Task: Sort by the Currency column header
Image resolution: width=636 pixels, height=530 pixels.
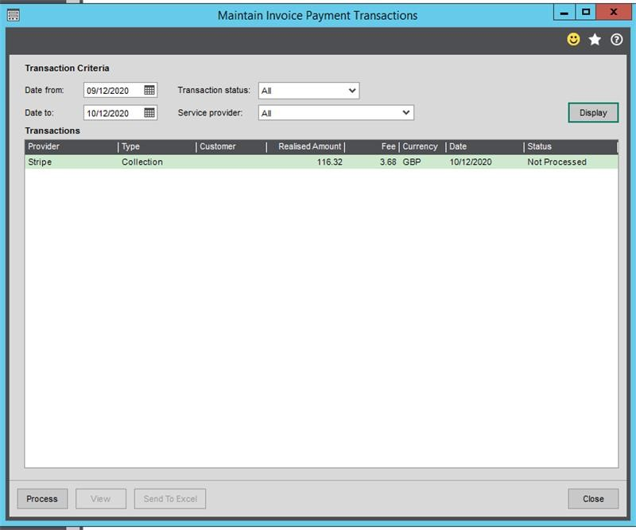Action: coord(422,146)
